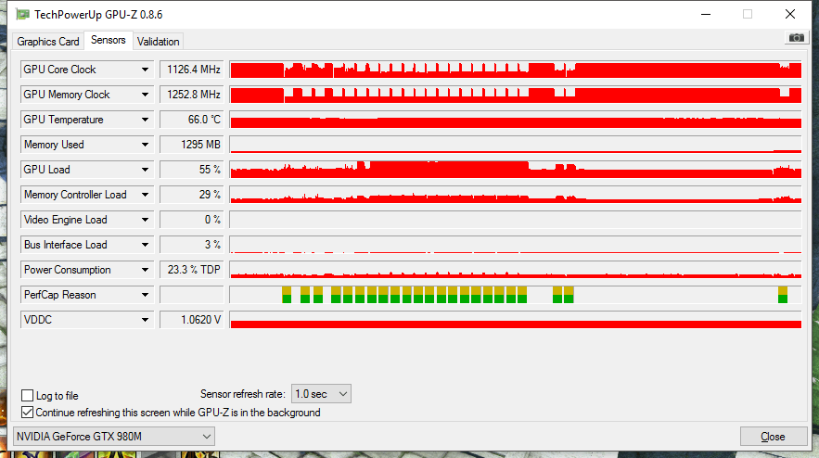The width and height of the screenshot is (819, 458).
Task: Click the 0 % video engine load value
Action: coord(192,220)
